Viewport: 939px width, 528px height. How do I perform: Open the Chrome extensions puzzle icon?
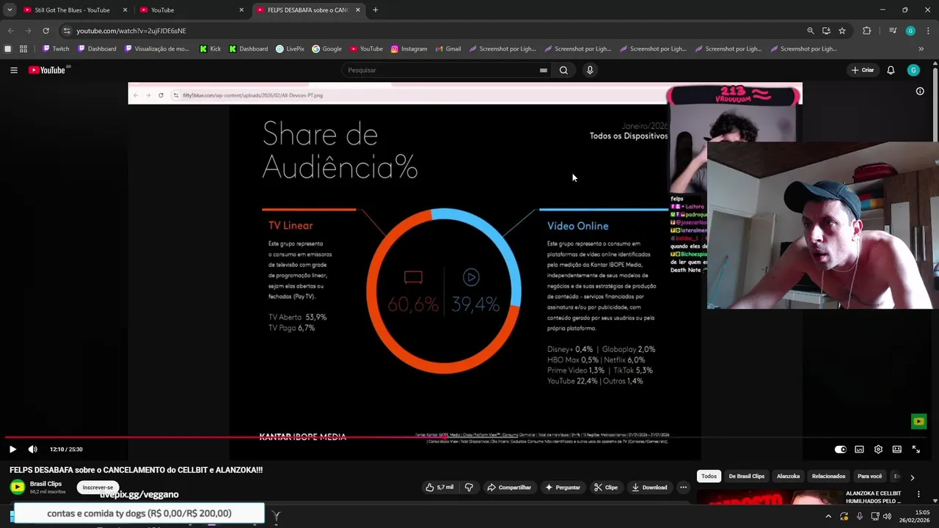[867, 31]
